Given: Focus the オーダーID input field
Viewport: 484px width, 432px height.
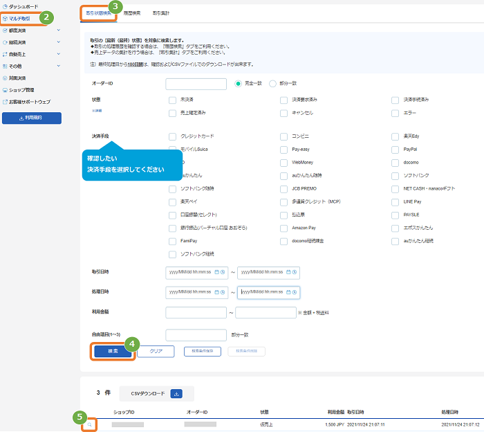Looking at the screenshot, I should click(196, 84).
